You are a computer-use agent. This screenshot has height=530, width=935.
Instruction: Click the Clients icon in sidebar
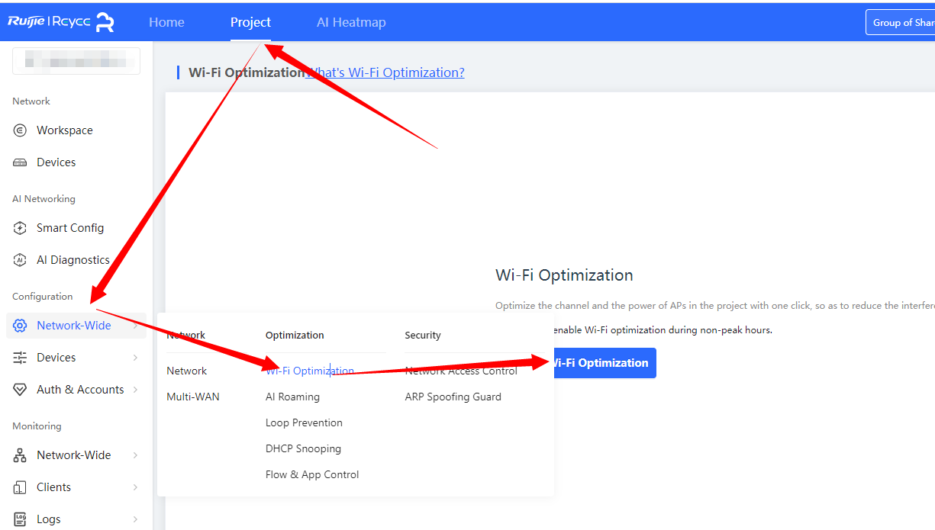click(x=21, y=487)
